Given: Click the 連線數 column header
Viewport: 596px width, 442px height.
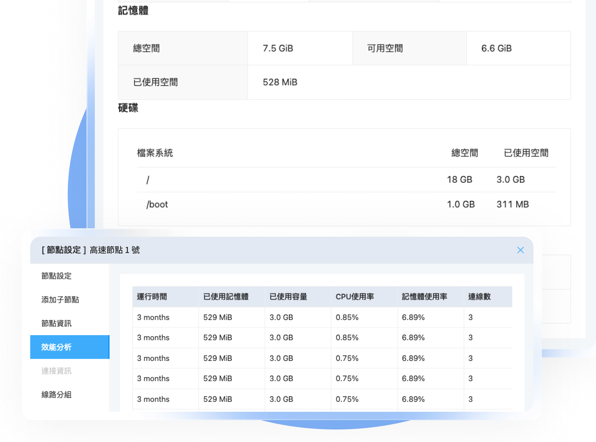Looking at the screenshot, I should coord(479,297).
